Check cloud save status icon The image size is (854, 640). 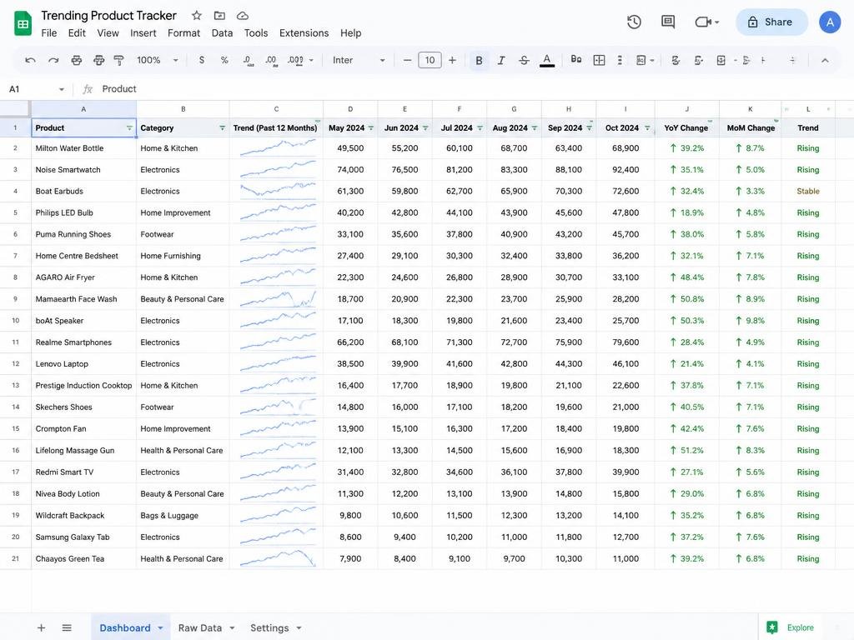pyautogui.click(x=243, y=16)
